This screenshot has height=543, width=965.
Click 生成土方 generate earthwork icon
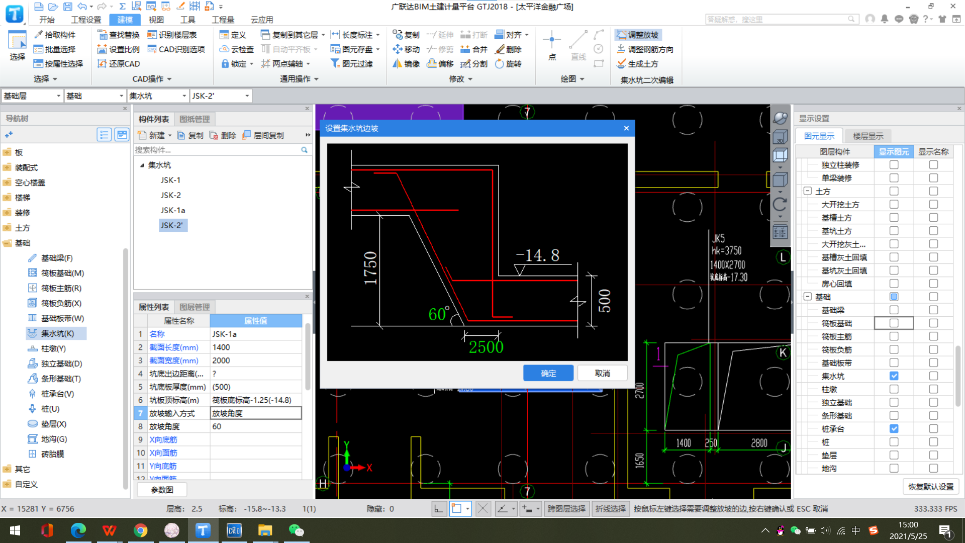click(621, 64)
